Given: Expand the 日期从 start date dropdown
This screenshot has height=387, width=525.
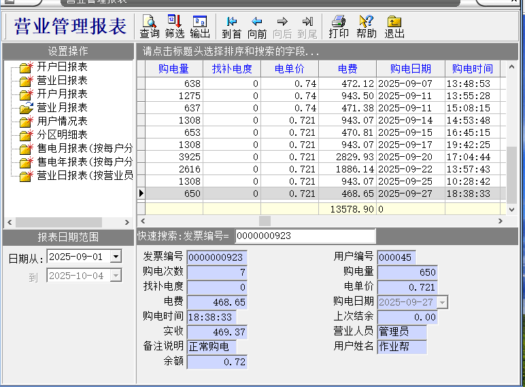Looking at the screenshot, I should pyautogui.click(x=116, y=257).
